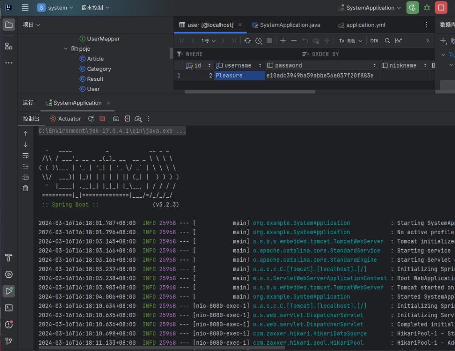Open the Tx auto transaction mode dropdown
The image size is (455, 351).
click(350, 40)
